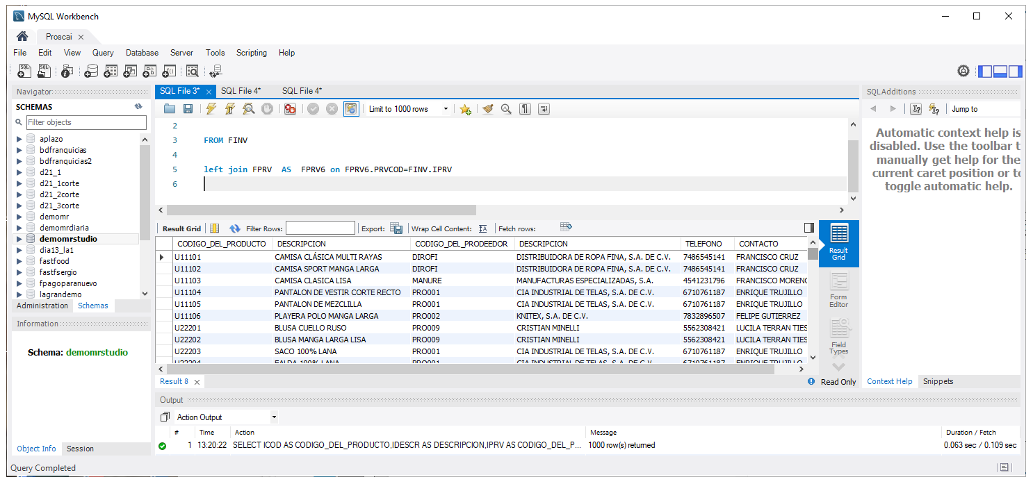Refresh the schemas list icon
The width and height of the screenshot is (1033, 484).
[138, 107]
